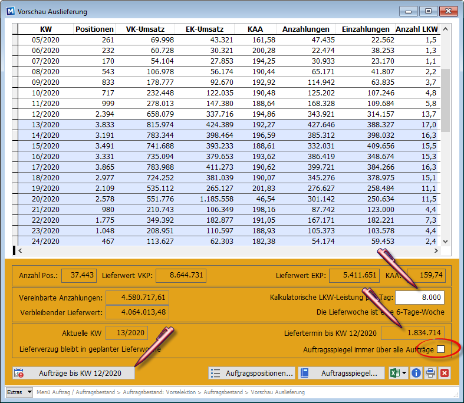The width and height of the screenshot is (464, 403).
Task: Click the blue info icon
Action: [x=416, y=373]
